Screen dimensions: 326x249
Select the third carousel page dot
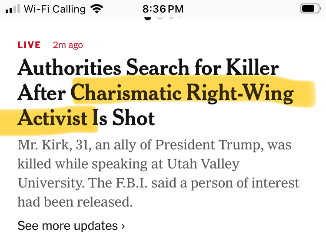(171, 18)
